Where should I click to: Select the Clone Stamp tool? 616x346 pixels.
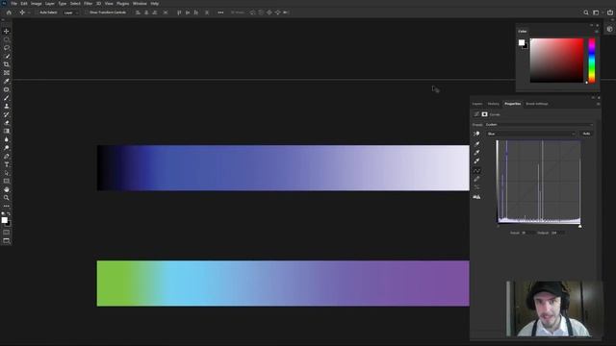click(7, 107)
